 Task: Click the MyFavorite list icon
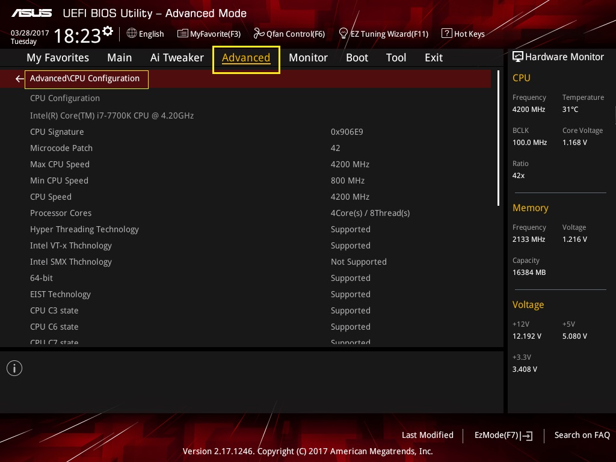pyautogui.click(x=182, y=34)
